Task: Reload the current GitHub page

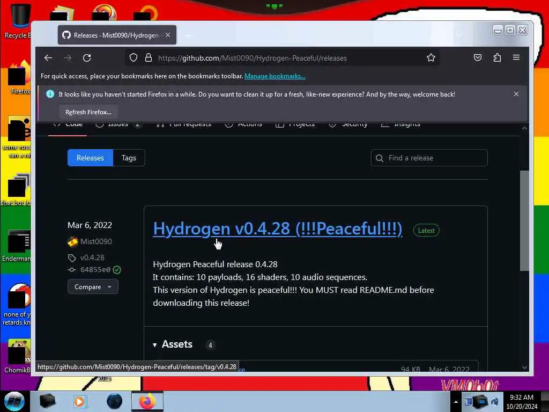Action: pyautogui.click(x=87, y=58)
